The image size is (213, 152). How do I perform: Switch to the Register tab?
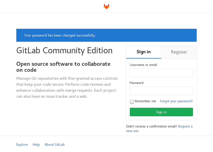[x=179, y=52]
